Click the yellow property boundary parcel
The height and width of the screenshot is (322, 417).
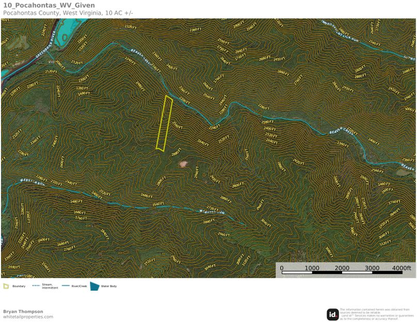164,124
